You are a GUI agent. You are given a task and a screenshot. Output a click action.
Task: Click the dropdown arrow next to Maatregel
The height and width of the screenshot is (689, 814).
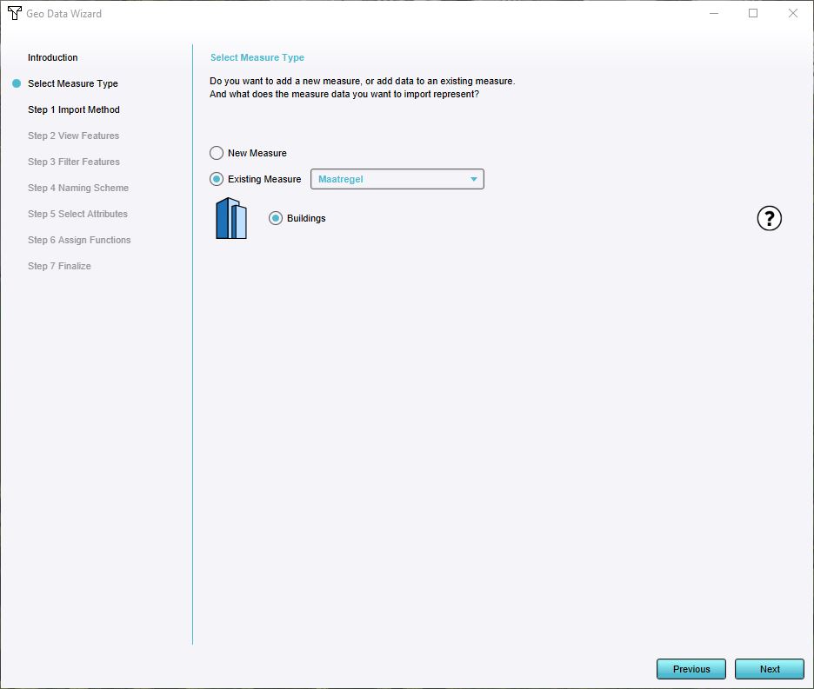[x=474, y=179]
